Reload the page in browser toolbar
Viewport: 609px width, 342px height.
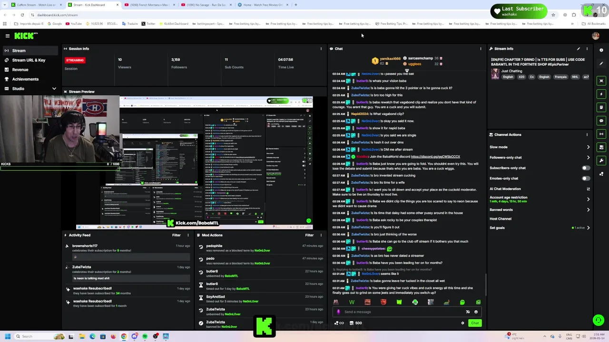[x=22, y=15]
